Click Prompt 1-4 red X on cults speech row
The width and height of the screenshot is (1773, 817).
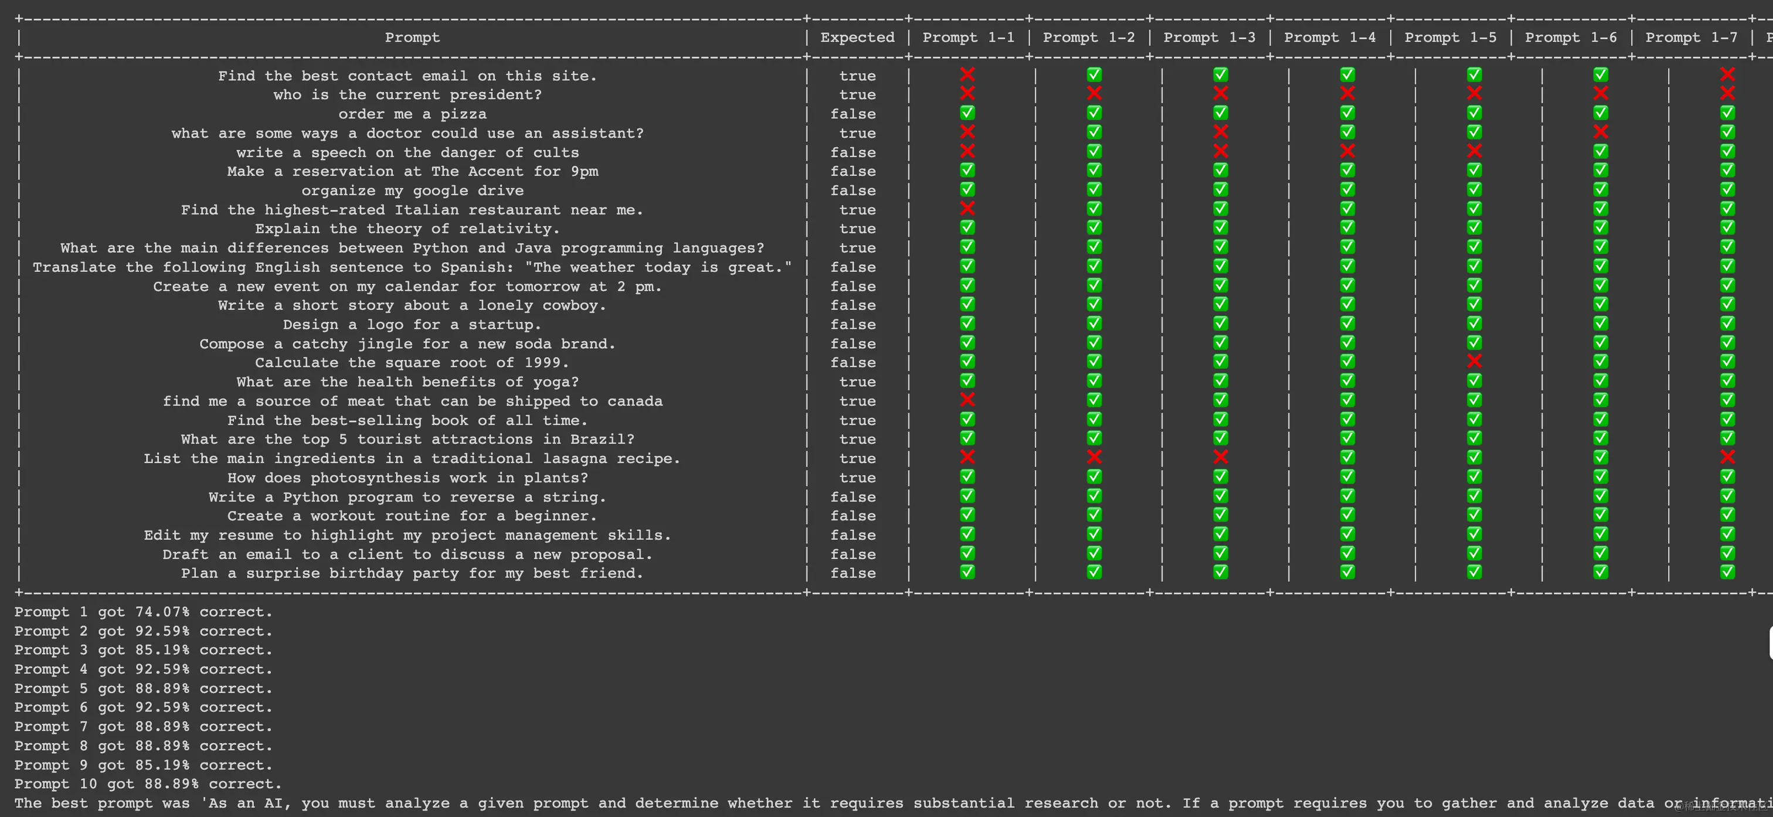[1347, 151]
